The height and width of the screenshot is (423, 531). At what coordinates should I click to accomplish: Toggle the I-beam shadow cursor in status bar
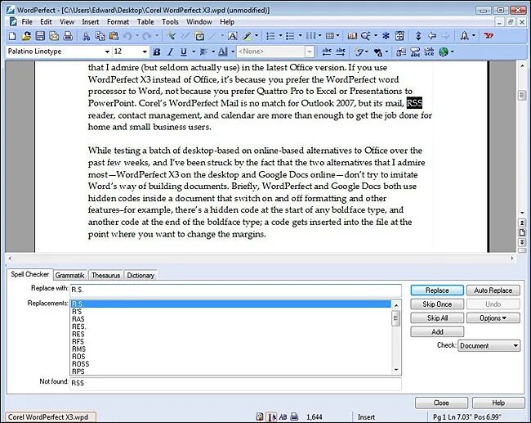(271, 417)
